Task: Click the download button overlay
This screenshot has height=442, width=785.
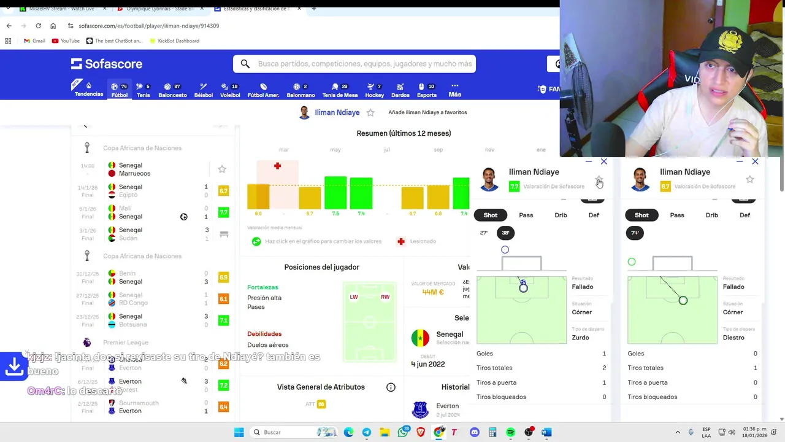Action: pos(14,366)
